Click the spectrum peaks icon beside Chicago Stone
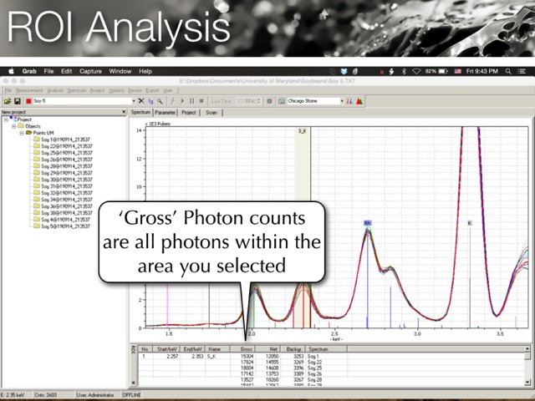 pyautogui.click(x=359, y=101)
